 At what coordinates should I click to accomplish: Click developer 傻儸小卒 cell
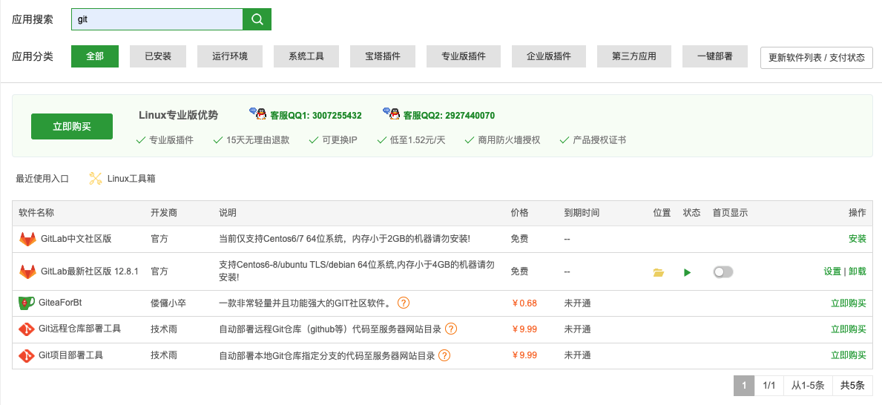pos(168,303)
